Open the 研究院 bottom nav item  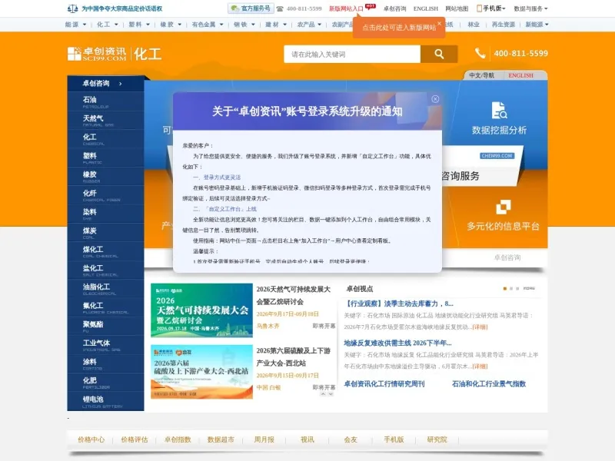click(437, 439)
